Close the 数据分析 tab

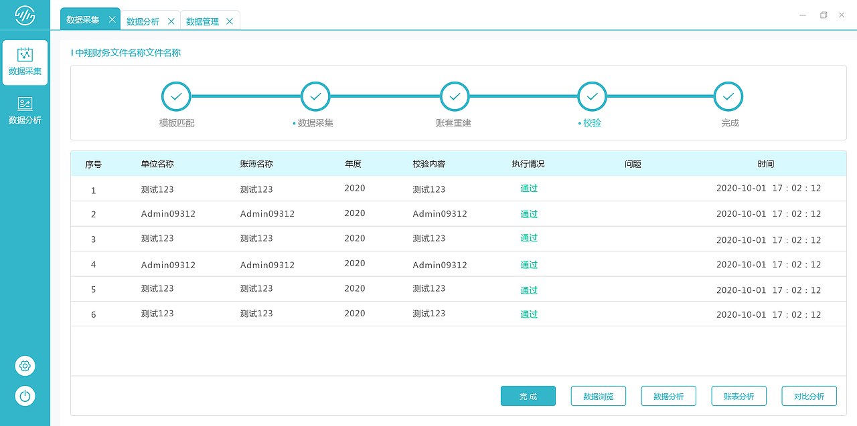coord(171,21)
